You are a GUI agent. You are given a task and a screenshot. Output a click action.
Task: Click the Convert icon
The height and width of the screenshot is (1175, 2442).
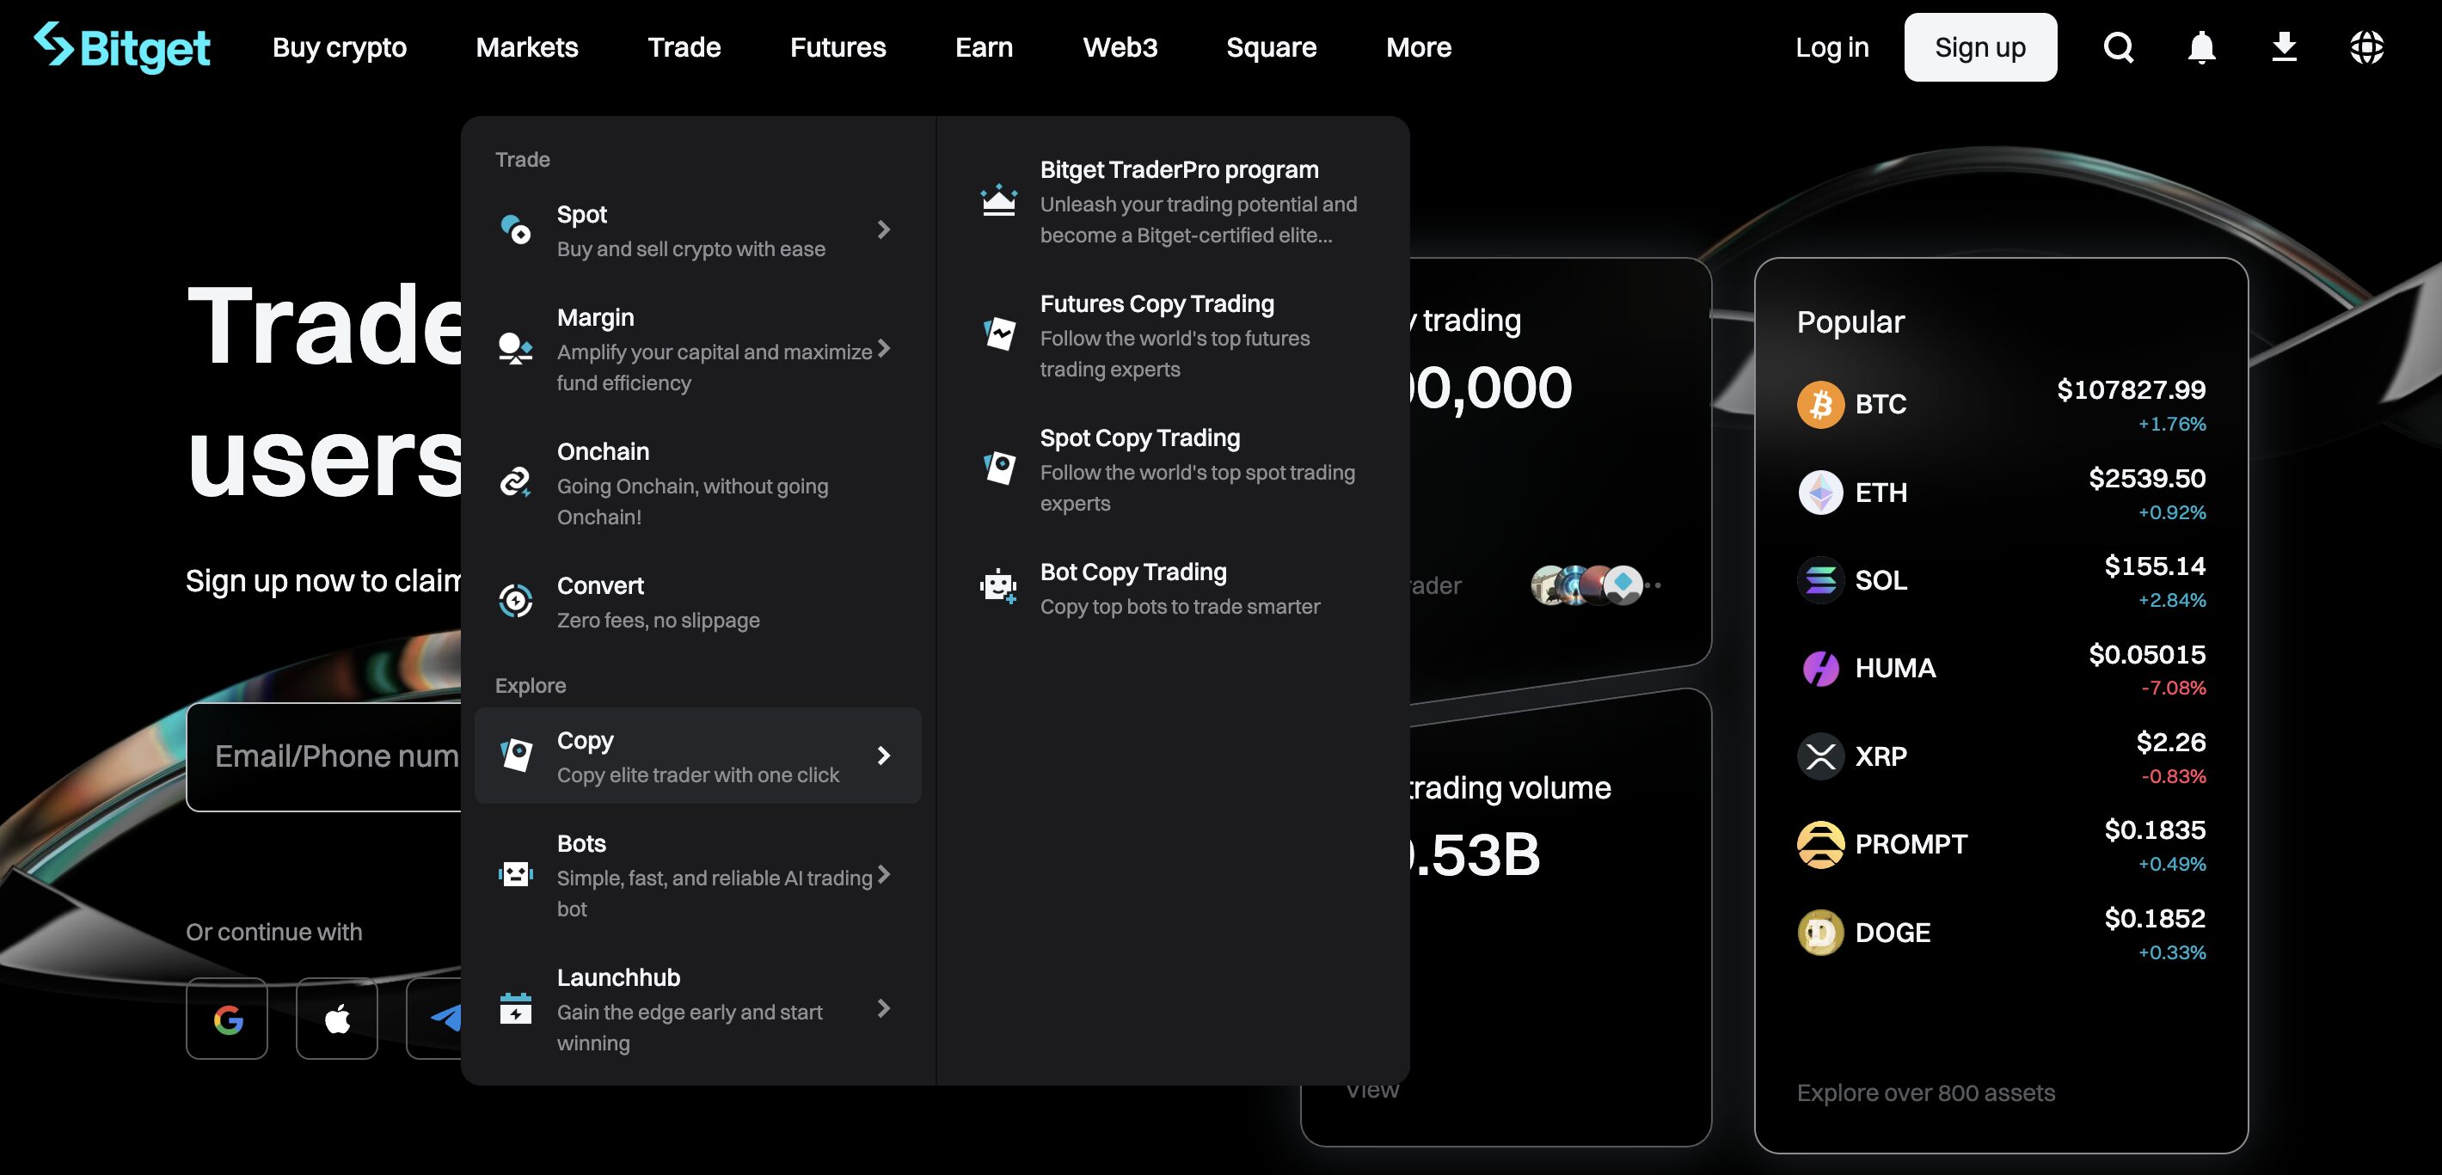tap(516, 601)
